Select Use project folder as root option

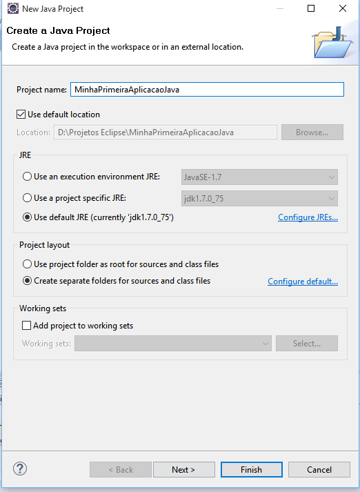pos(28,264)
